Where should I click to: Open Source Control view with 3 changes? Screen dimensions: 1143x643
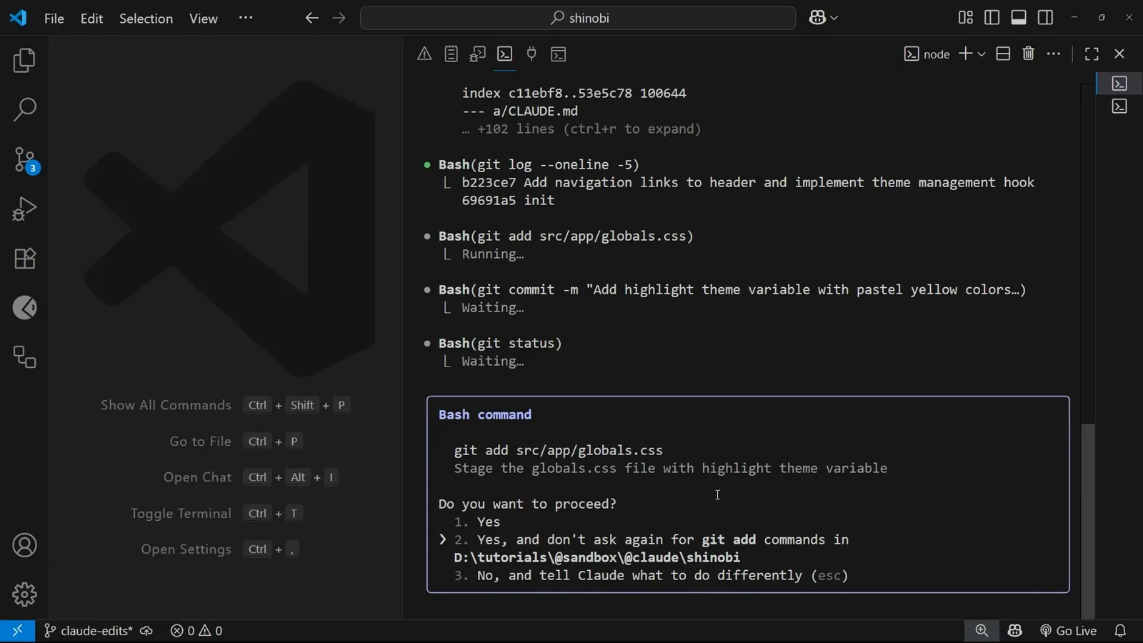(x=24, y=160)
